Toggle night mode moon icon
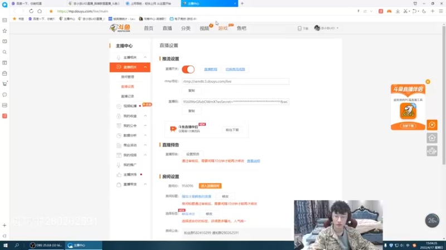The width and height of the screenshot is (446, 250). coord(424,11)
